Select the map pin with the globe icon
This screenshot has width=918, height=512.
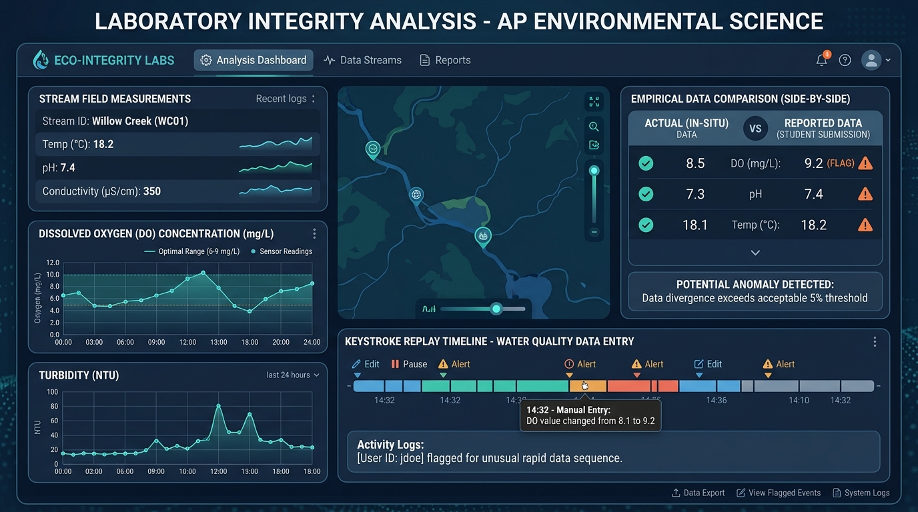tap(416, 195)
